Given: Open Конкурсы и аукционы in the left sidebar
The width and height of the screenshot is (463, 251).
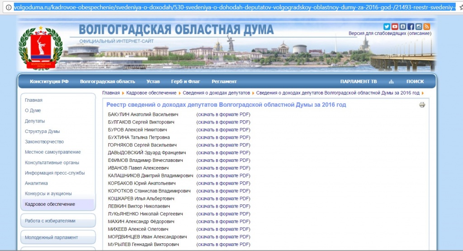Looking at the screenshot, I should [x=48, y=194].
